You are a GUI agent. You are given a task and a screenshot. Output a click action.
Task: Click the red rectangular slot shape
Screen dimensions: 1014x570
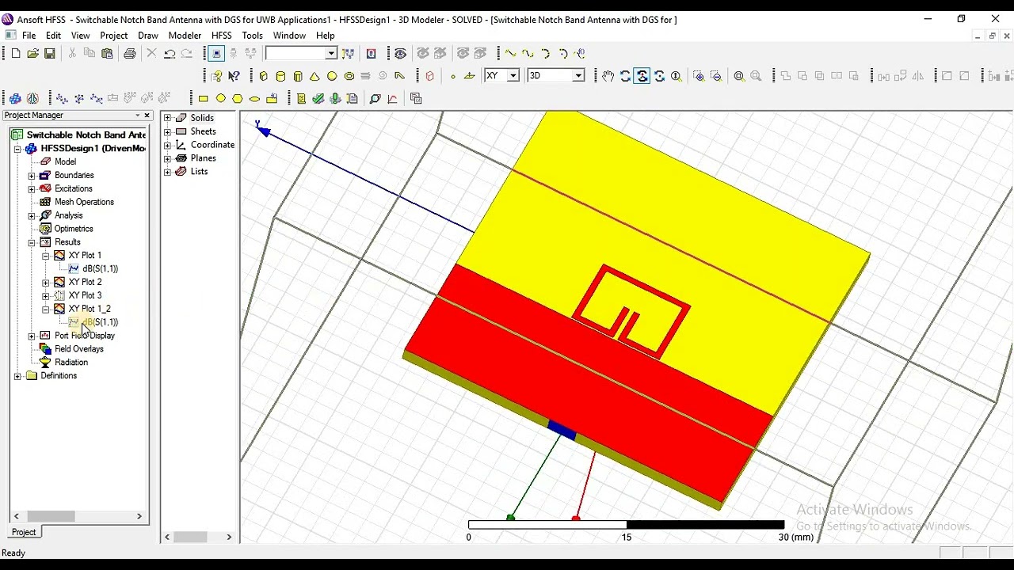pyautogui.click(x=631, y=312)
